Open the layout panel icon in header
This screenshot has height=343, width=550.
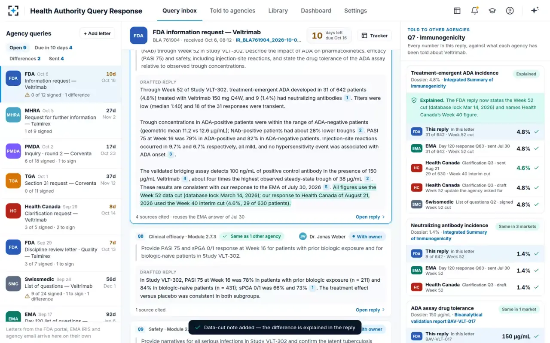[457, 11]
